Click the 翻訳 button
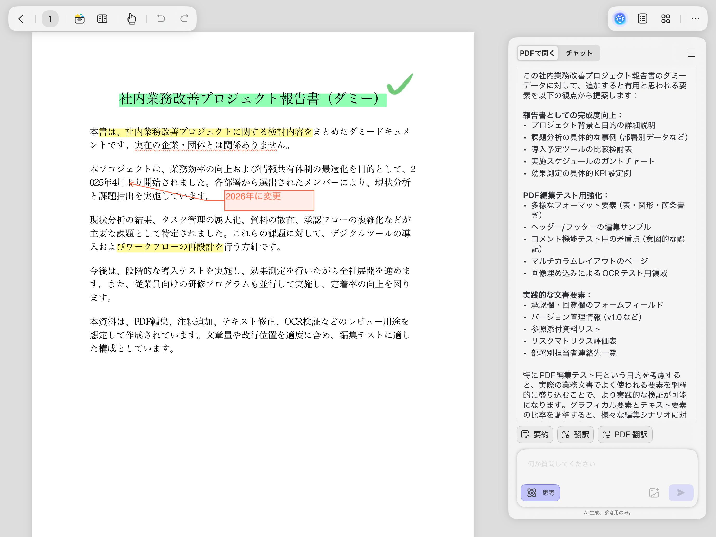This screenshot has width=716, height=537. click(575, 434)
